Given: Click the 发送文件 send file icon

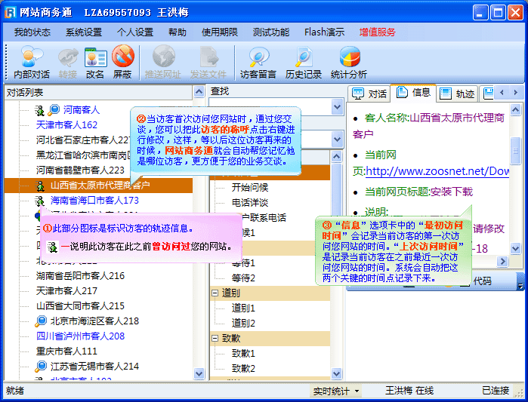Looking at the screenshot, I should tap(208, 62).
